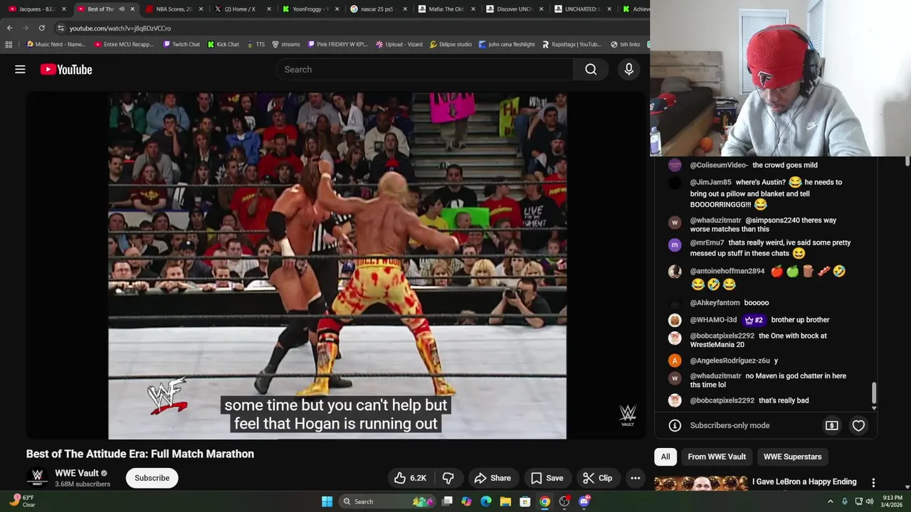Switch to the Mafia: The Old tab
Image resolution: width=911 pixels, height=512 pixels.
click(x=446, y=9)
